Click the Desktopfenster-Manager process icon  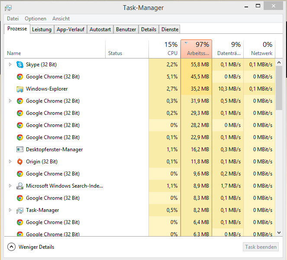coord(19,149)
